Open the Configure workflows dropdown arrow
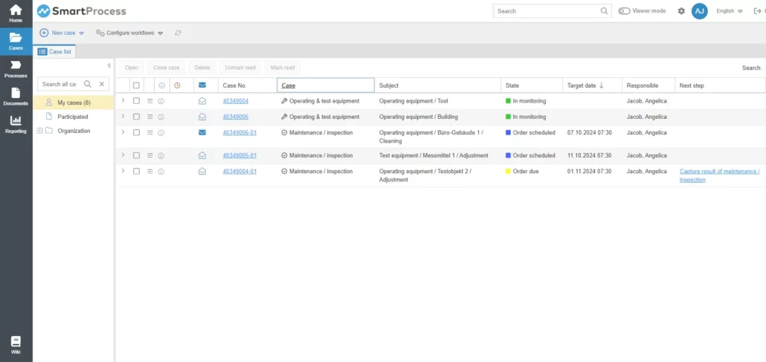 [x=160, y=33]
